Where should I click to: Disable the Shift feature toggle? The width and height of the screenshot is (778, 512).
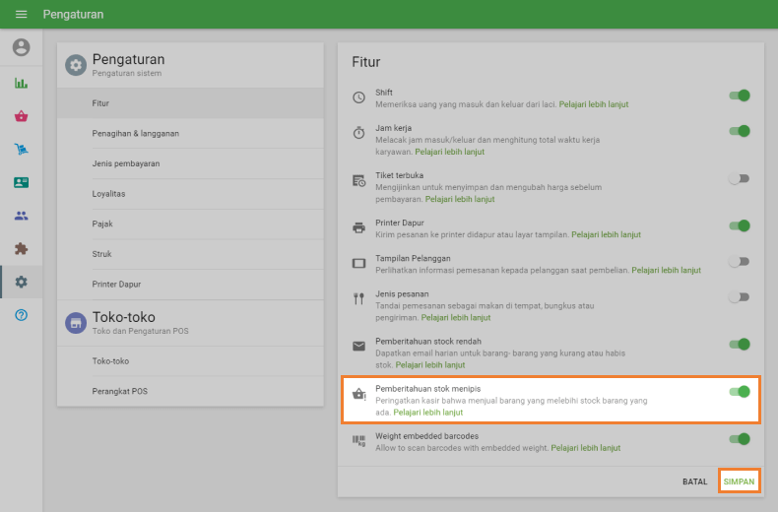[740, 96]
